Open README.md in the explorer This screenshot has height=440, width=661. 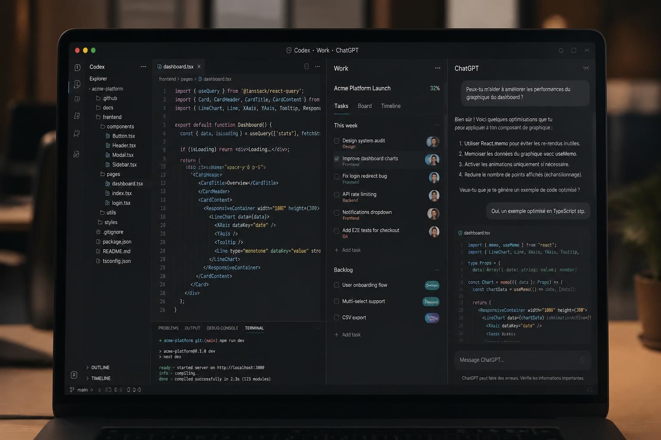point(113,251)
